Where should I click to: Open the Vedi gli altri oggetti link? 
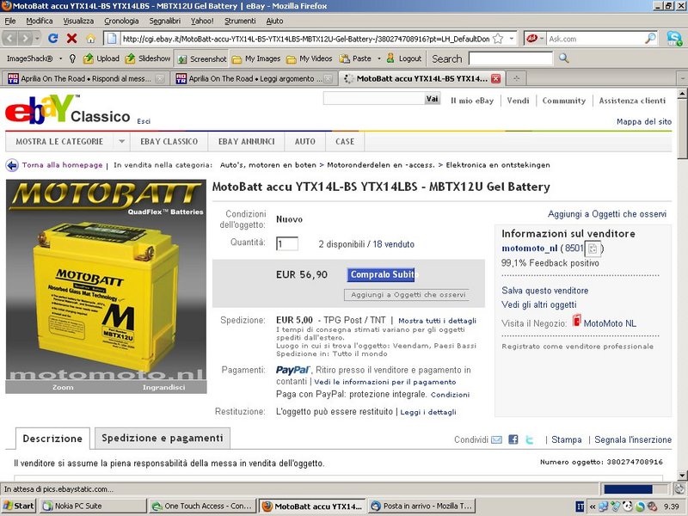(x=539, y=304)
